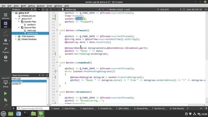Open network tray icon

coord(194,114)
